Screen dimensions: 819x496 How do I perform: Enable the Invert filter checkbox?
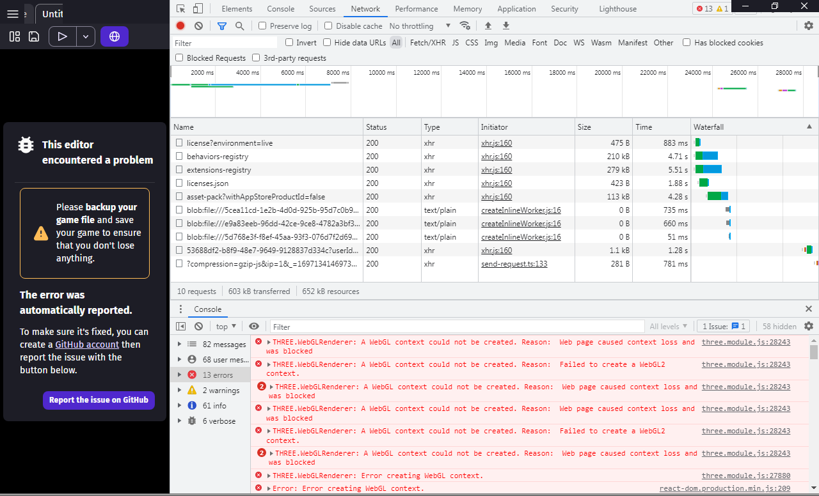tap(289, 42)
